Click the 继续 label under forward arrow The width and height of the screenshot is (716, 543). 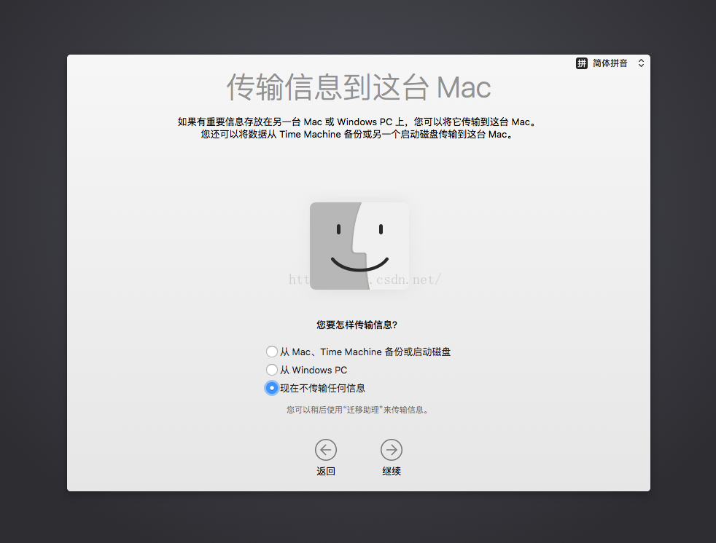392,471
